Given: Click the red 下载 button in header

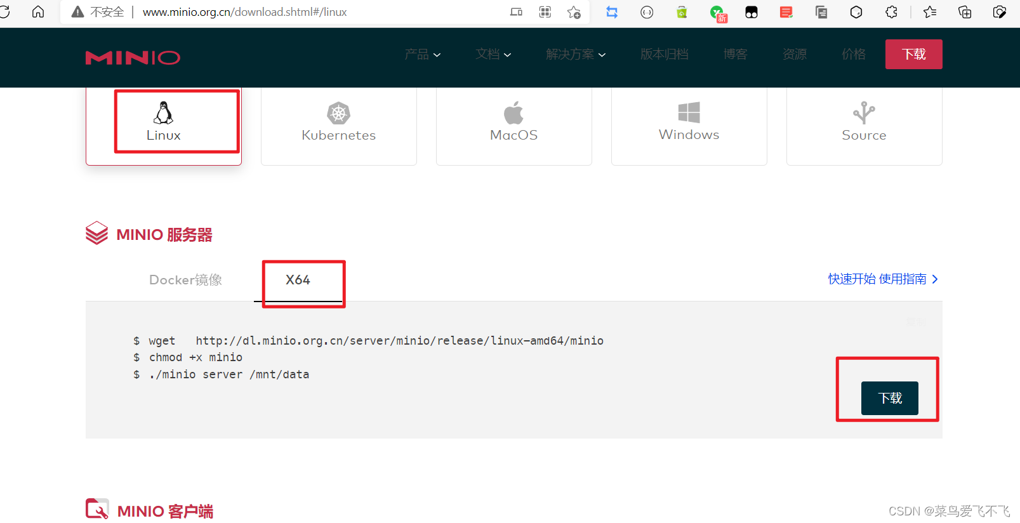Looking at the screenshot, I should click(913, 54).
